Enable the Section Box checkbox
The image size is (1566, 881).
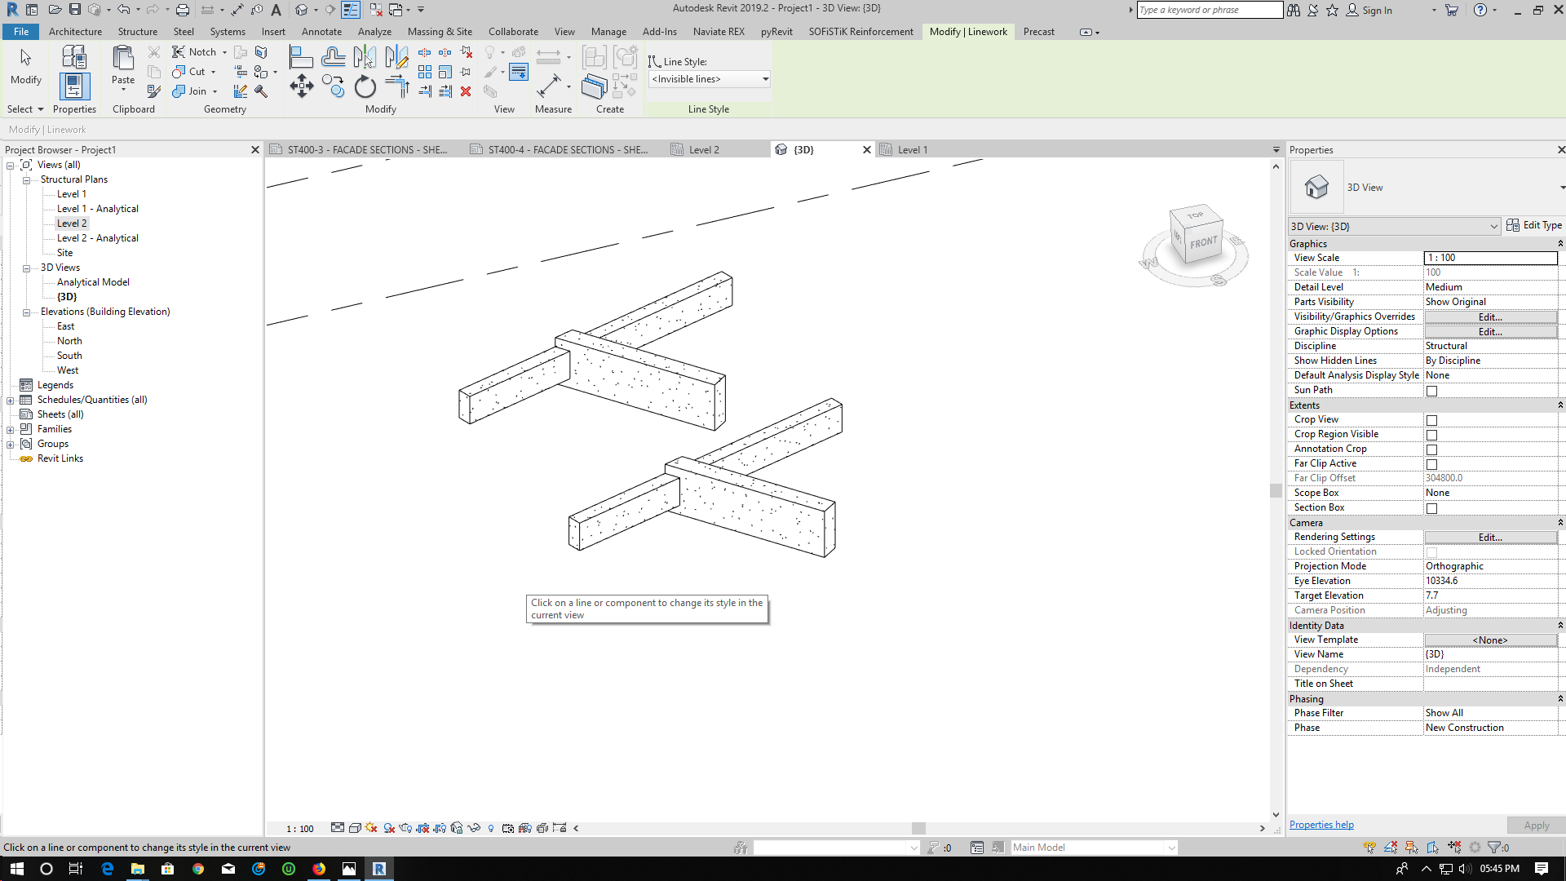pos(1431,508)
